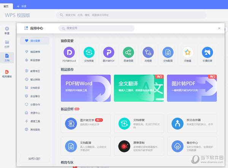Select 便捷工具 category
228x168 pixels.
click(33, 121)
